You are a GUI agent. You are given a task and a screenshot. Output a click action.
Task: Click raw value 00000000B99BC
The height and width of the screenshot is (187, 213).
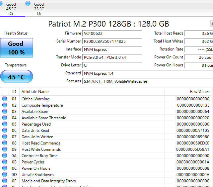(193, 137)
